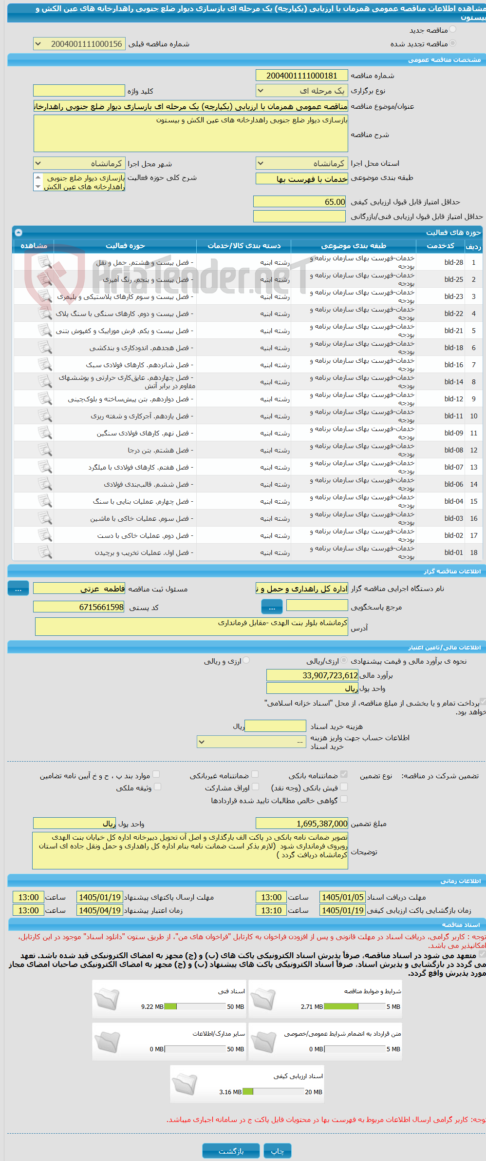Image resolution: width=486 pixels, height=1161 pixels.
Task: Open the متن قرارداد folder icon
Action: (263, 1042)
